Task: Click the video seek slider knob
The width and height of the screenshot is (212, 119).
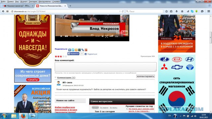Action: [77, 36]
